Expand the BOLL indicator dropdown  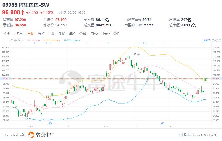click(x=25, y=40)
